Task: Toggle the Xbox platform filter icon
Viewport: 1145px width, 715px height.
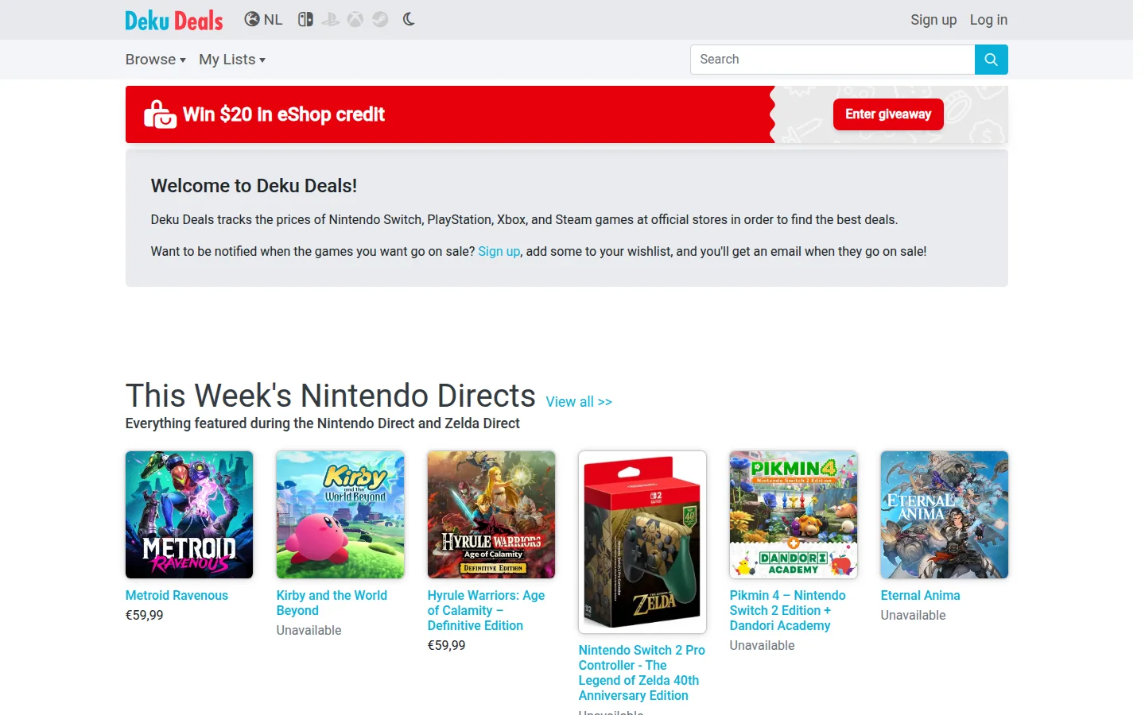Action: (x=355, y=19)
